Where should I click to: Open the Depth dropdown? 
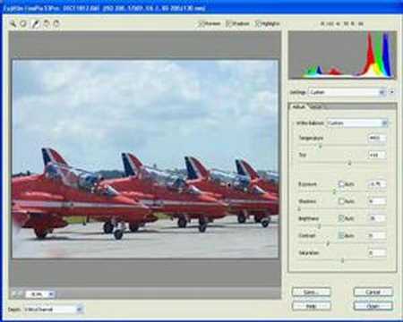[54, 309]
